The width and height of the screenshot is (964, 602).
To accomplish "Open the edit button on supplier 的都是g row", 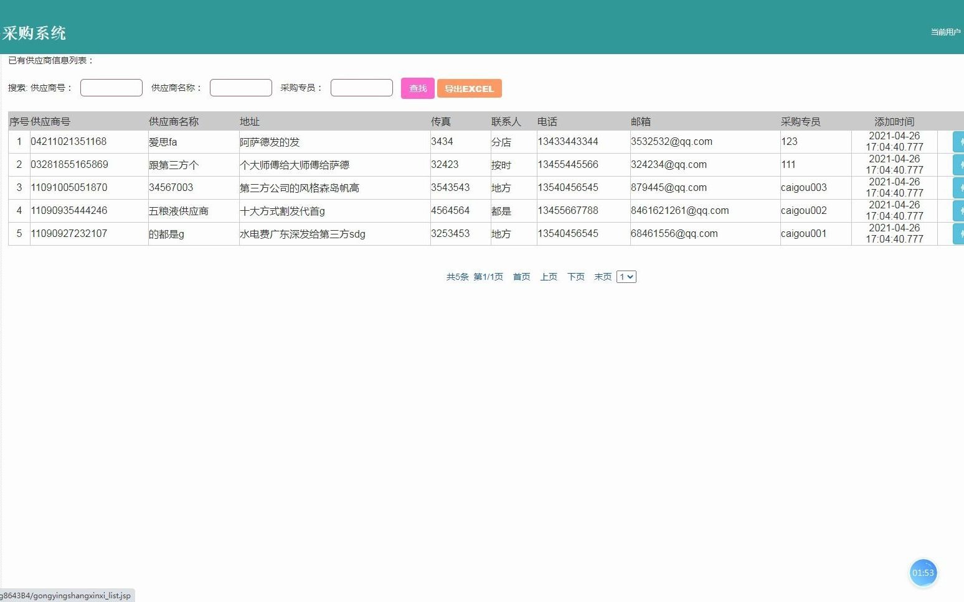I will 959,233.
